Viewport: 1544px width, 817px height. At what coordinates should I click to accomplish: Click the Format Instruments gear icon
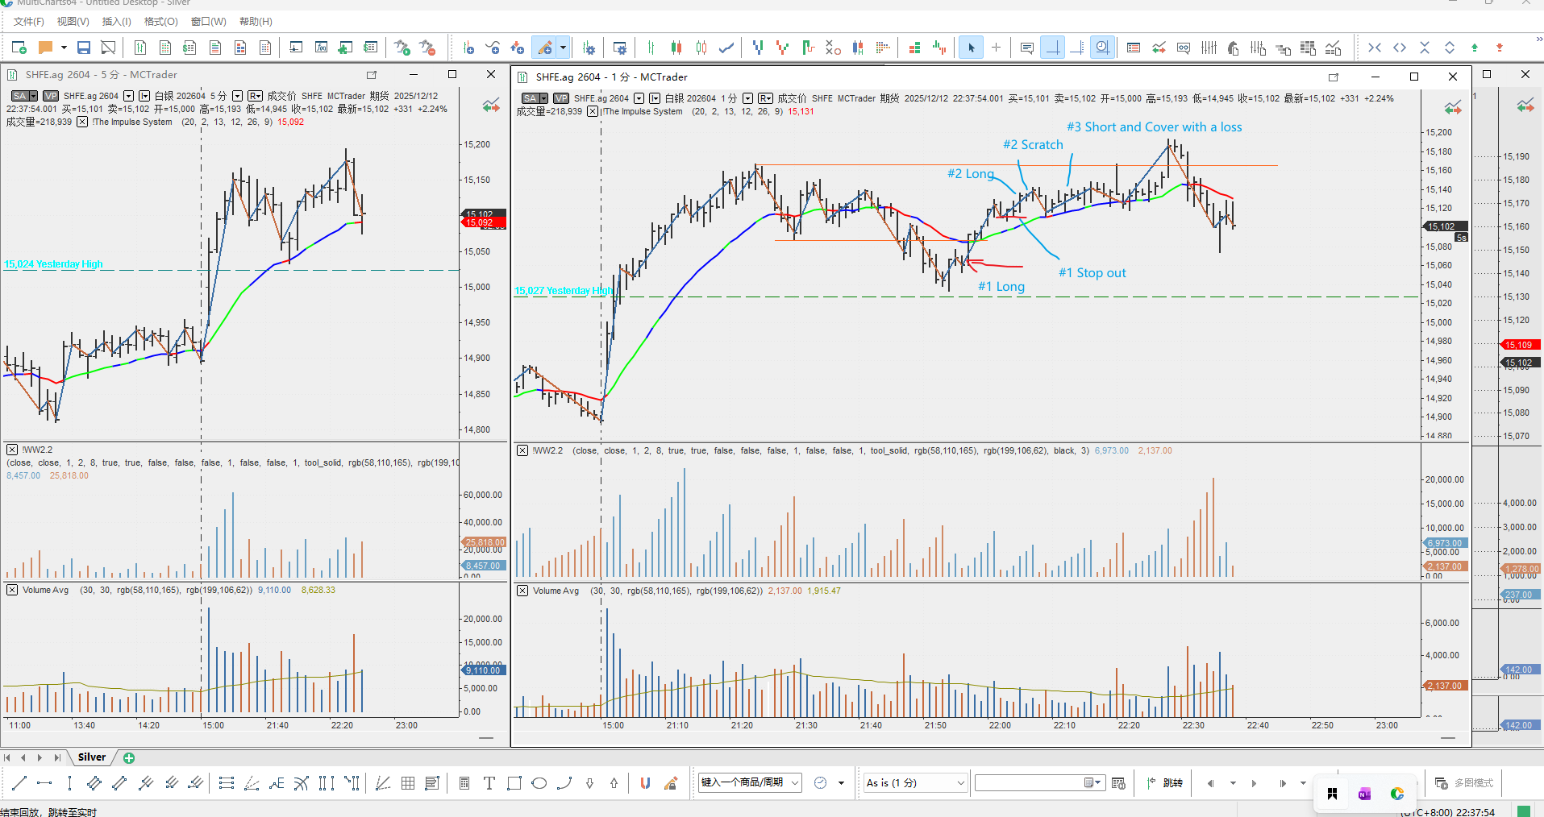pyautogui.click(x=589, y=48)
